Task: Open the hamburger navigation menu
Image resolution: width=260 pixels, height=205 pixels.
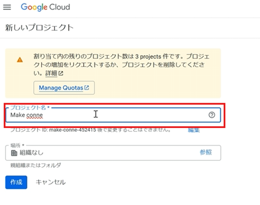Action: tap(7, 7)
